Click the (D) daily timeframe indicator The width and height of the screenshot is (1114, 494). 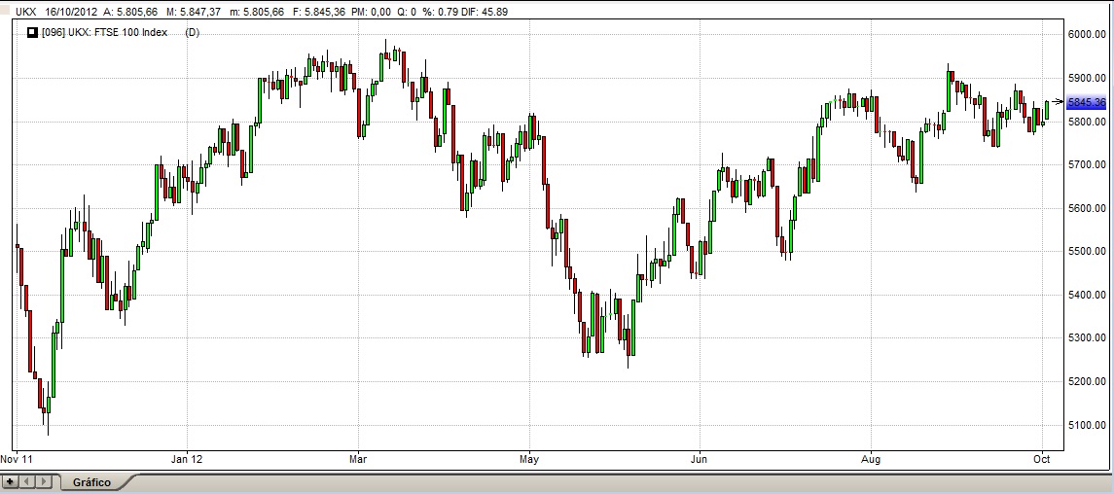coord(192,32)
